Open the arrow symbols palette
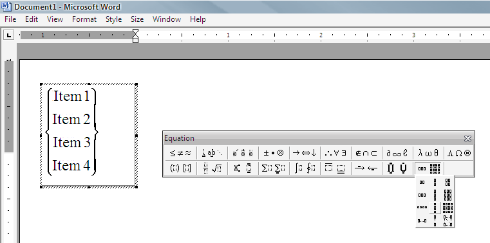 (305, 153)
